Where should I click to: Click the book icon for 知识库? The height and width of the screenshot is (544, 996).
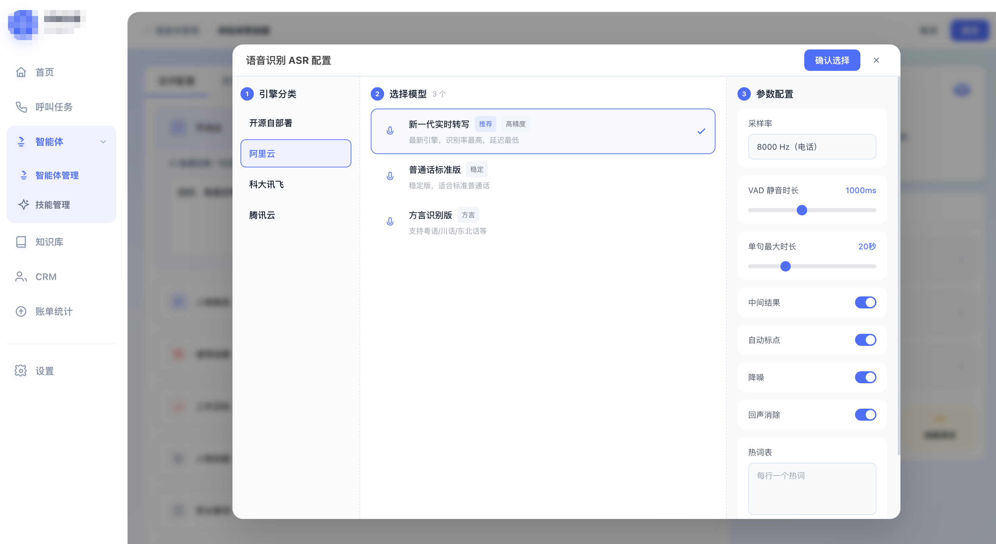coord(21,242)
